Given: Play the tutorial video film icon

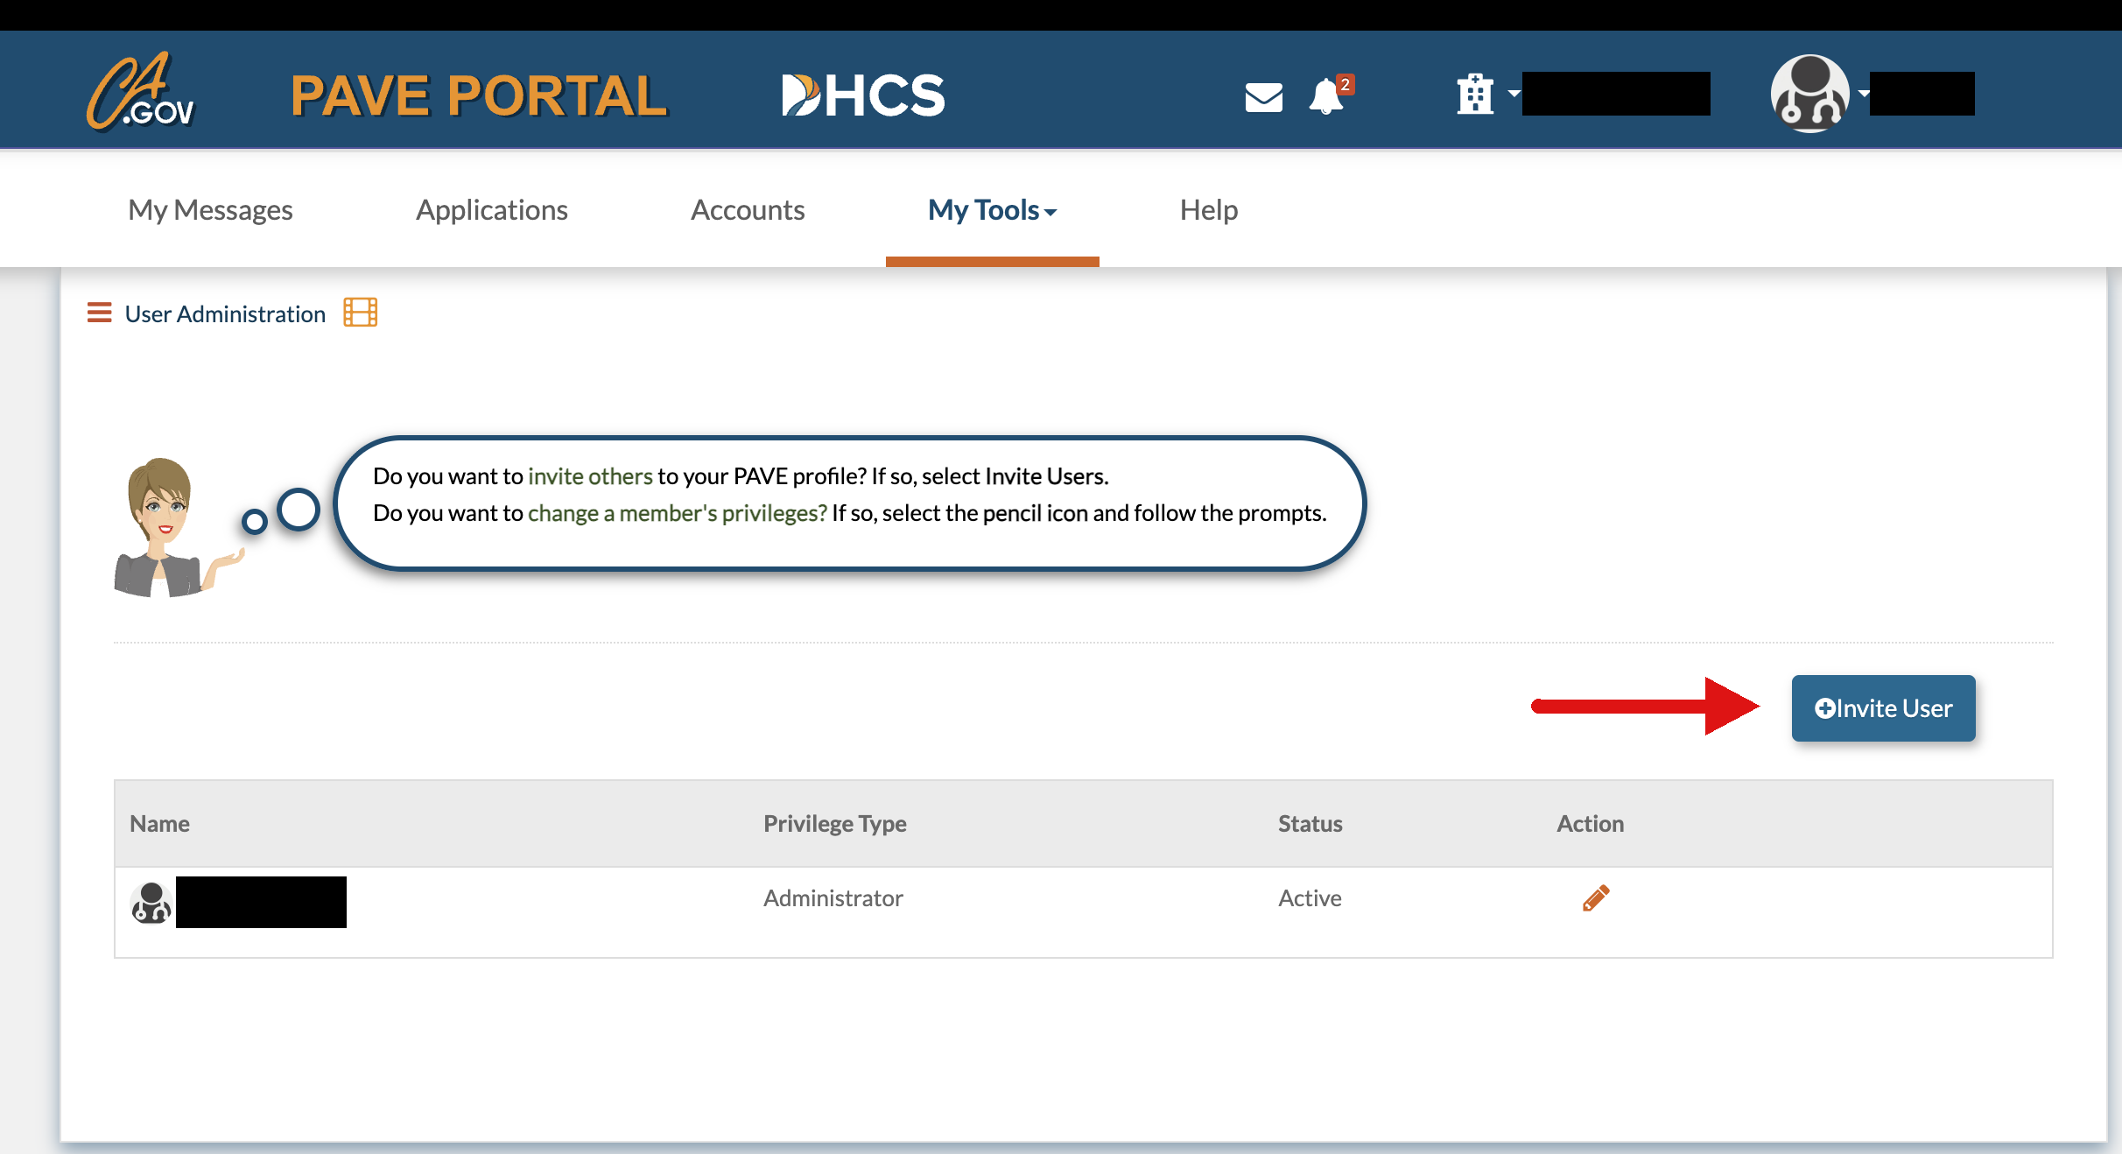Looking at the screenshot, I should (x=361, y=313).
